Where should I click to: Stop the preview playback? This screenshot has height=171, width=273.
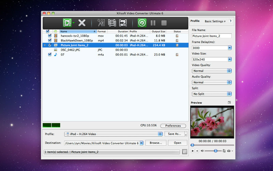click(x=197, y=151)
